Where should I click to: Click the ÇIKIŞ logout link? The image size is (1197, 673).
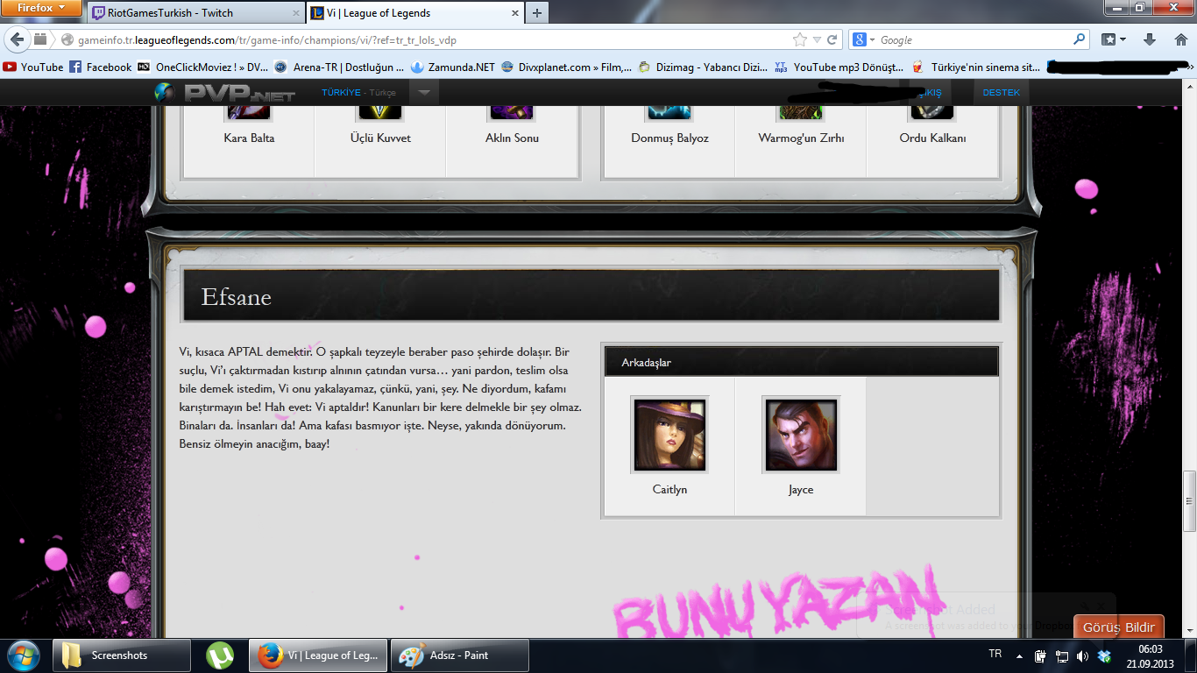(929, 92)
